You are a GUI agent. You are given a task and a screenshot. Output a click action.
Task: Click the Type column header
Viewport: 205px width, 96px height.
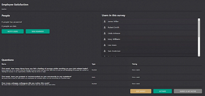pos(94,64)
